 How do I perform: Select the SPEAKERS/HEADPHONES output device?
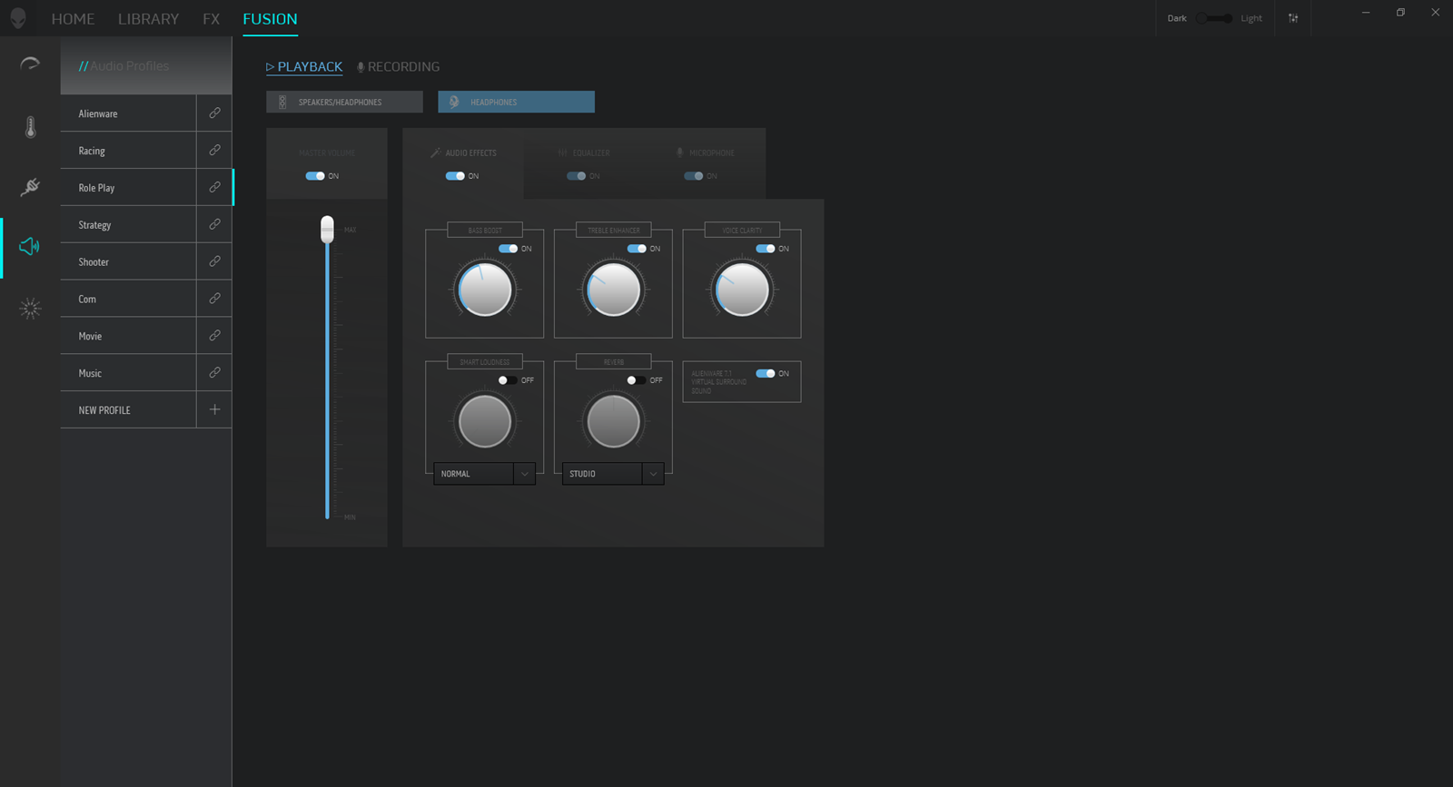[344, 102]
